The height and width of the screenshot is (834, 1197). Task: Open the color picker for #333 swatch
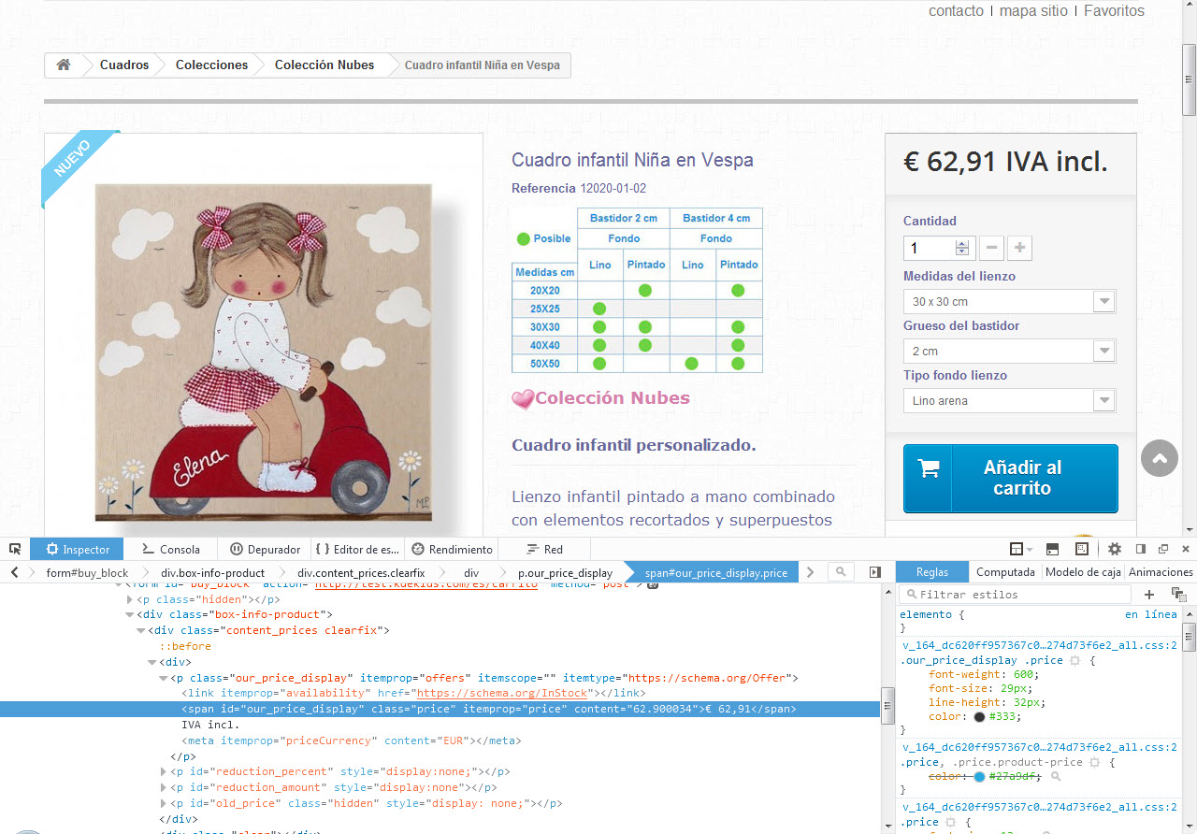coord(979,716)
